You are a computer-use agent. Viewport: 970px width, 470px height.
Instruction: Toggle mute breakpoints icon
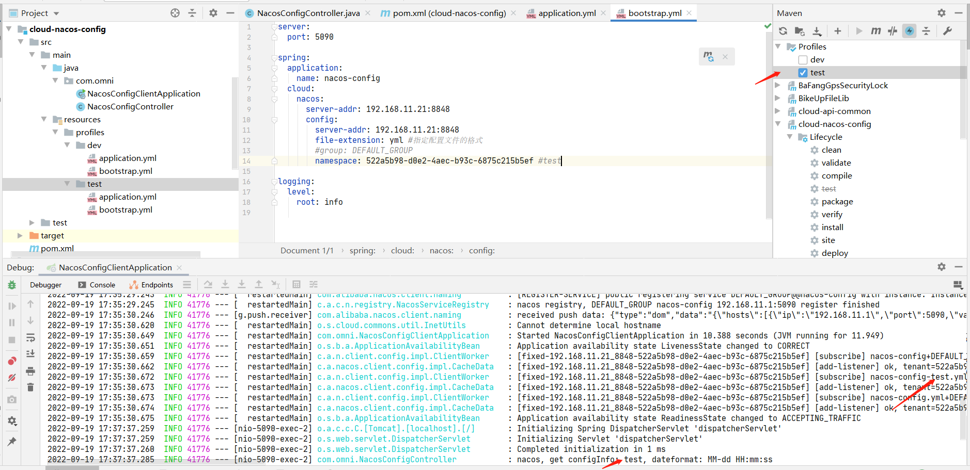[12, 378]
